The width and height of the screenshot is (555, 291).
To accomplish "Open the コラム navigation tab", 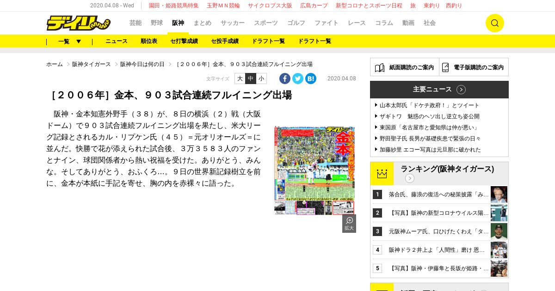I will coord(384,23).
